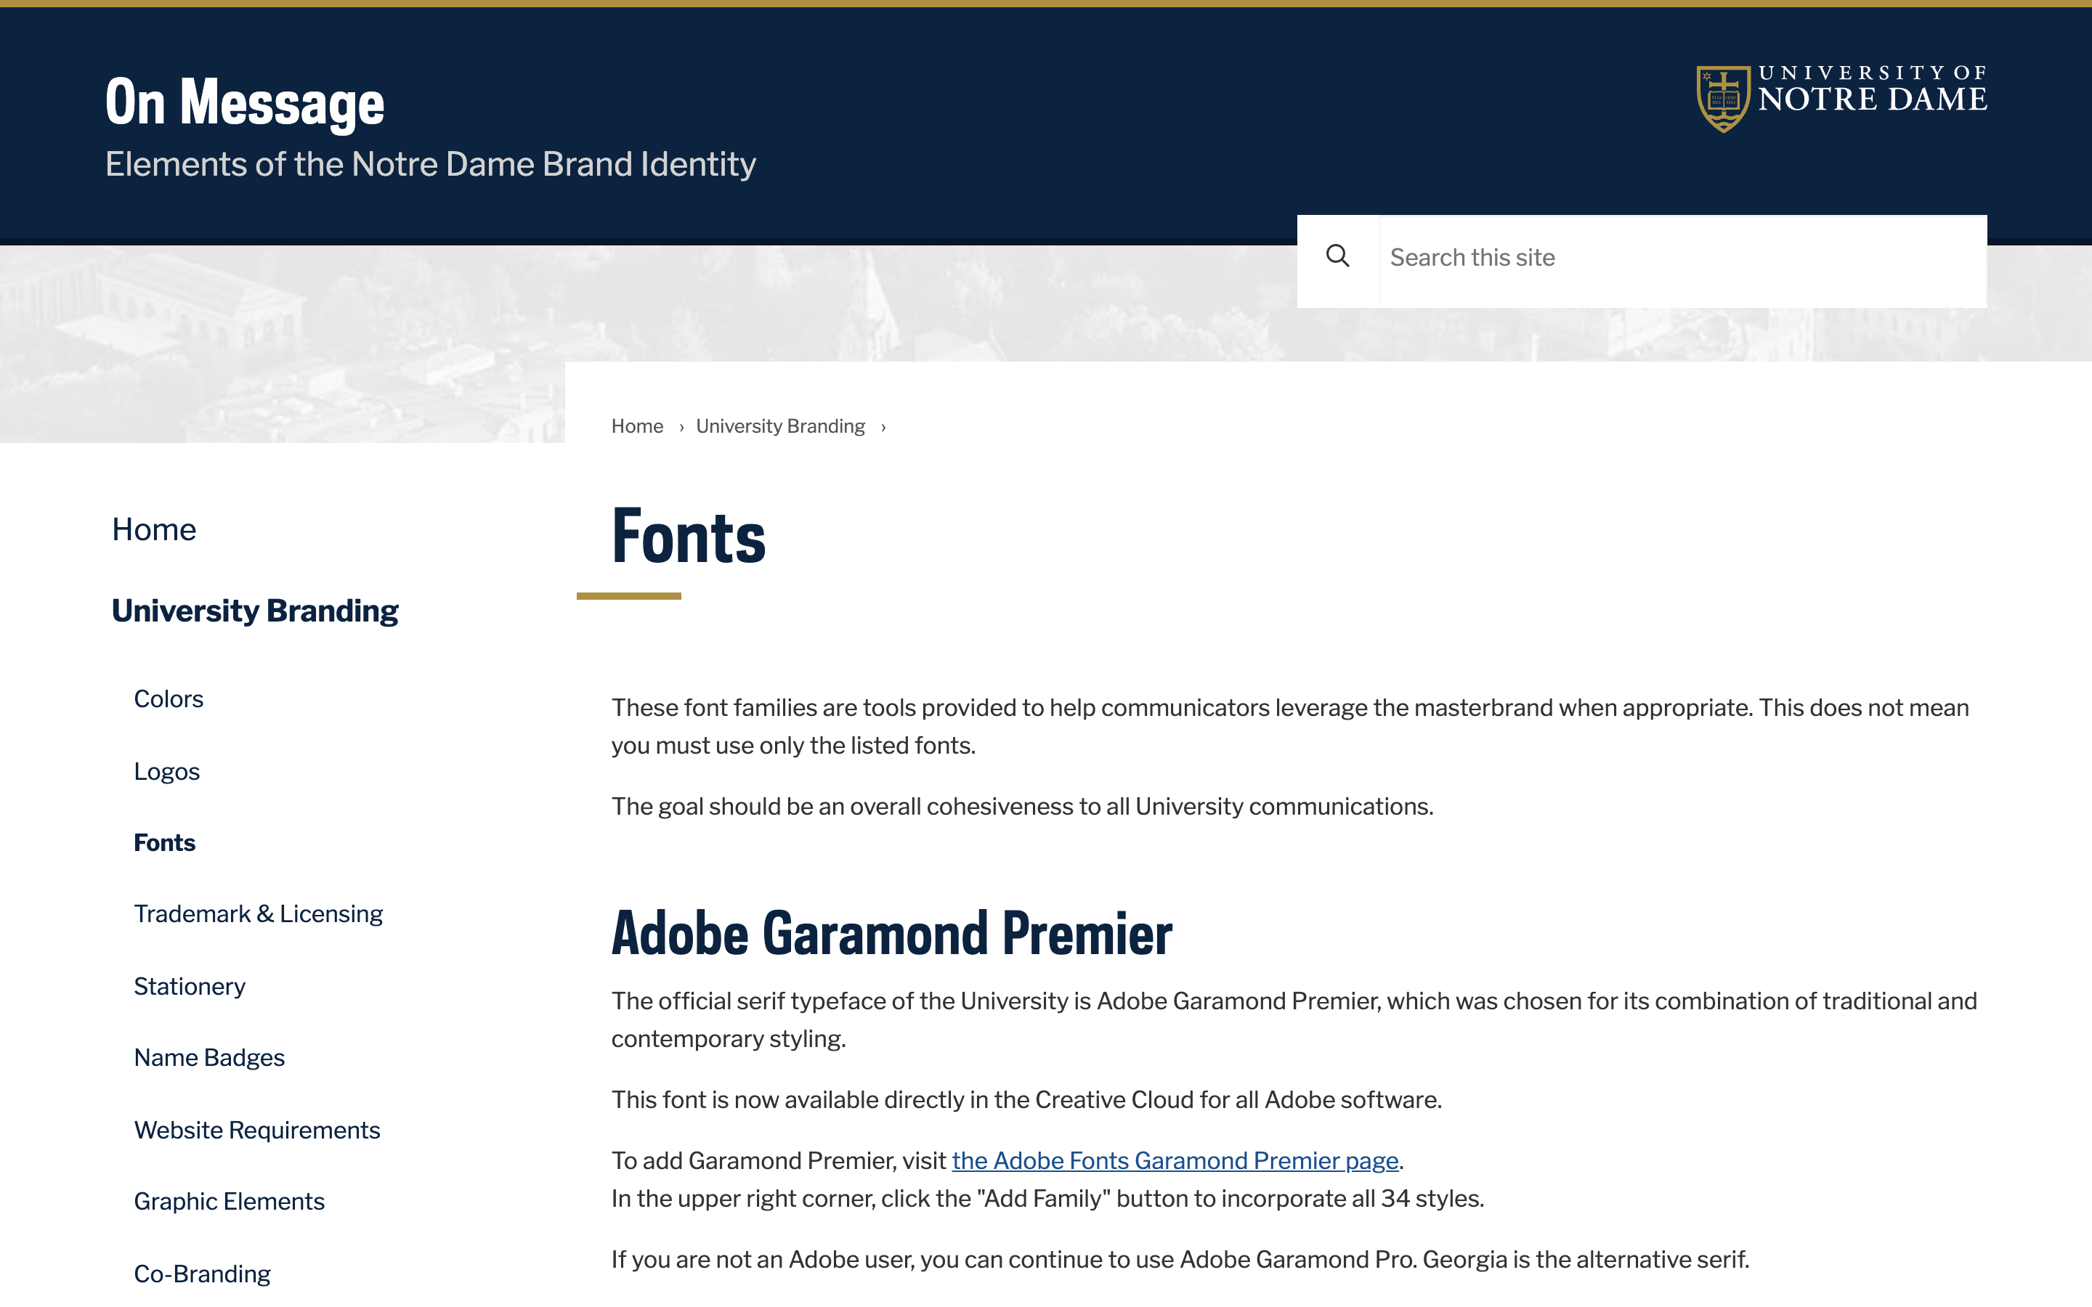Go to Graphic Elements page

229,1202
